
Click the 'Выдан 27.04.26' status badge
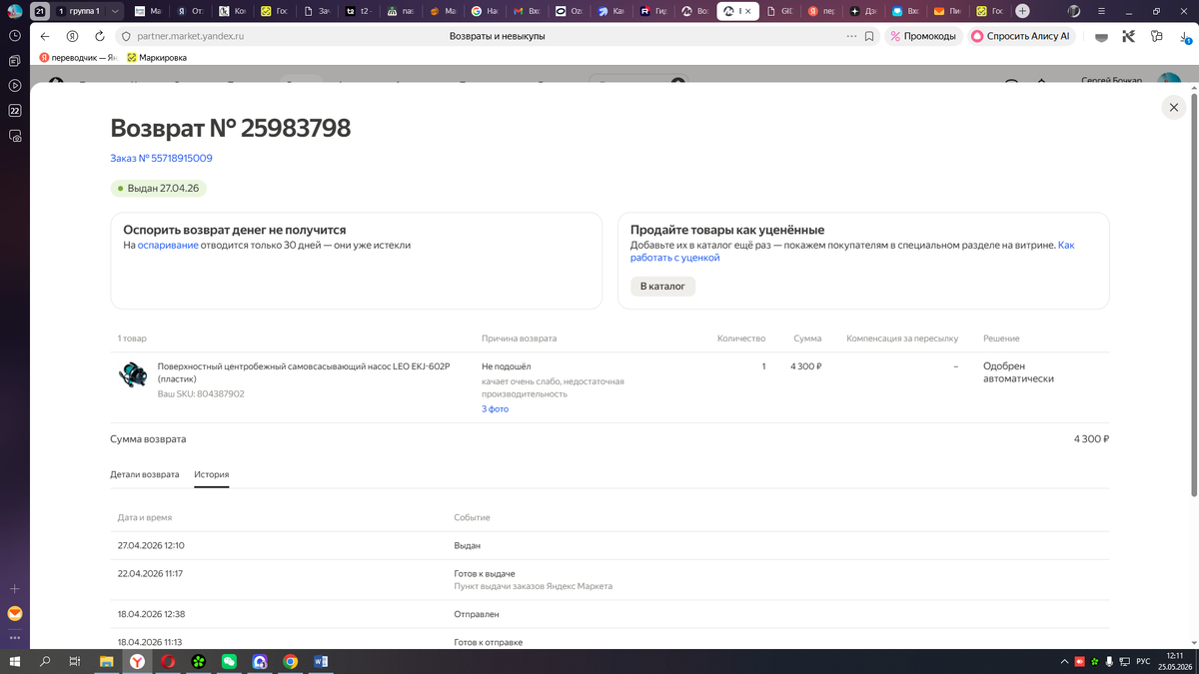[x=158, y=188]
